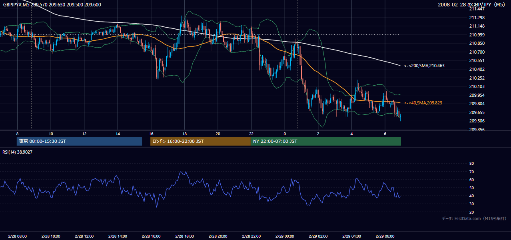This screenshot has width=511, height=240.
Task: Click the 2008-02-28 GBP/JPY (M5) title
Action: [x=472, y=4]
